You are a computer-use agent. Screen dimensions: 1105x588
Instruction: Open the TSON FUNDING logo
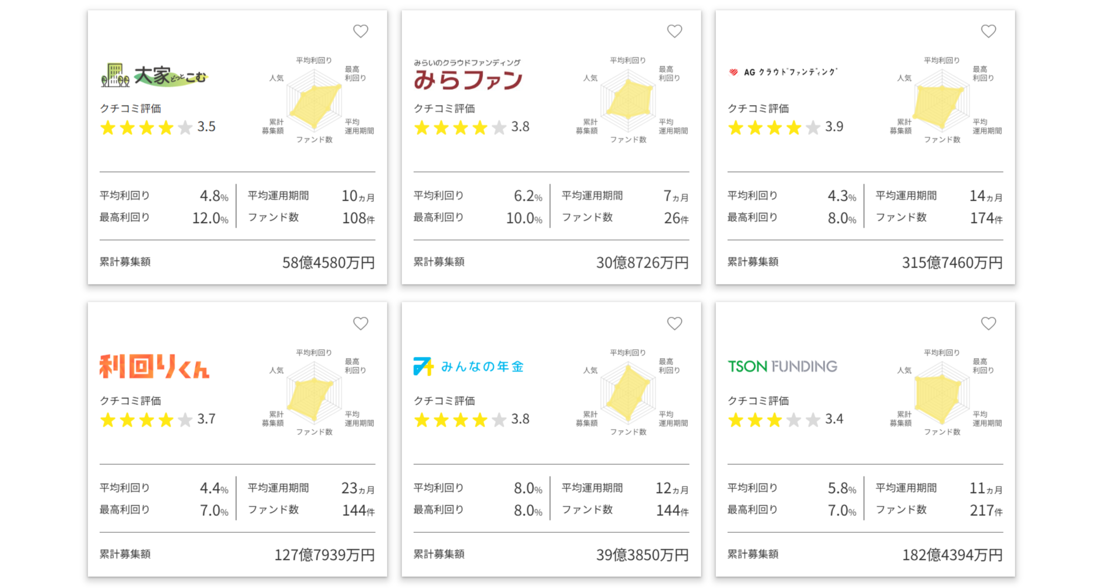[782, 367]
